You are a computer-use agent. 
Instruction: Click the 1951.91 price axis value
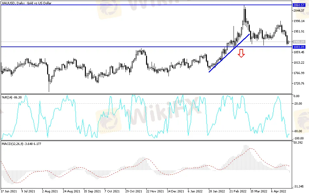[x=299, y=31]
